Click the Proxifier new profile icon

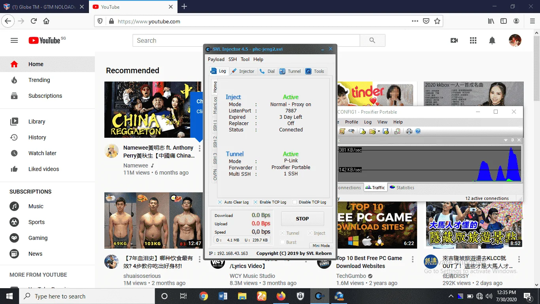pyautogui.click(x=363, y=131)
